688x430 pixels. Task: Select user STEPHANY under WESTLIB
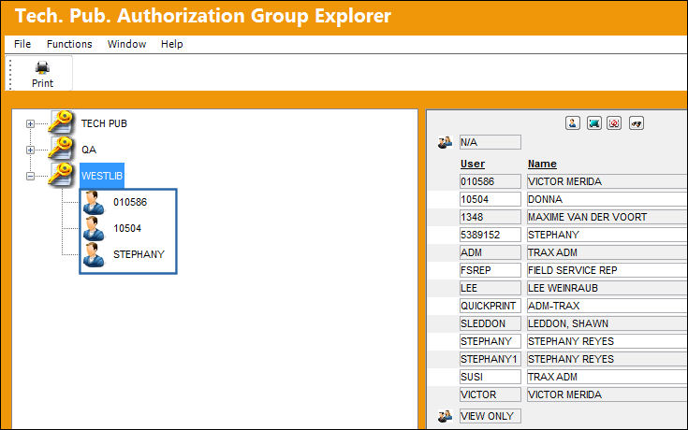[x=139, y=254]
